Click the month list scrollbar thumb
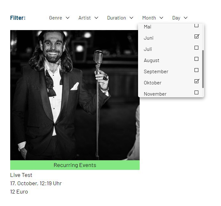This screenshot has width=221, height=206. click(203, 69)
